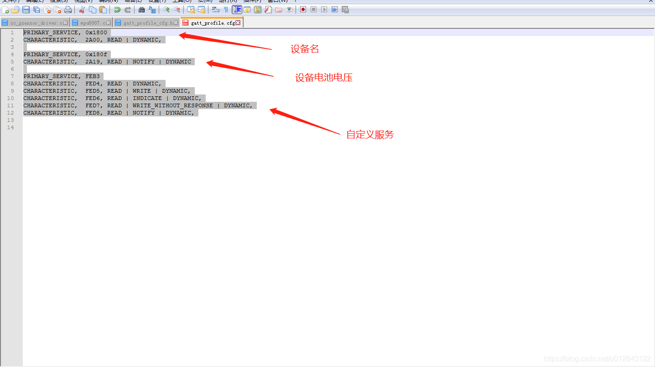This screenshot has width=655, height=367.
Task: Save all open files
Action: [36, 10]
